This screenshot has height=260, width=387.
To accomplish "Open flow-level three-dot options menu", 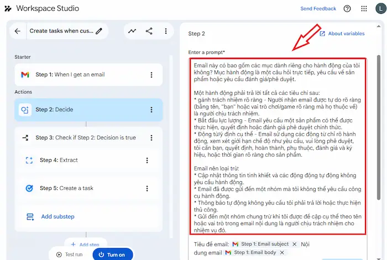I will [x=165, y=31].
